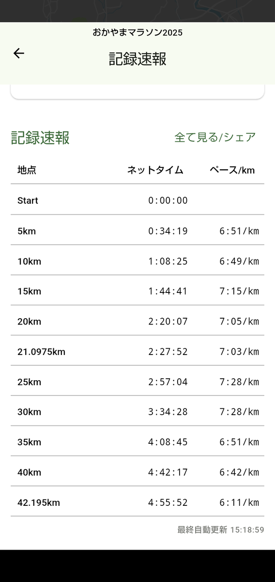Select the 21.0975km halfway row

click(x=137, y=351)
